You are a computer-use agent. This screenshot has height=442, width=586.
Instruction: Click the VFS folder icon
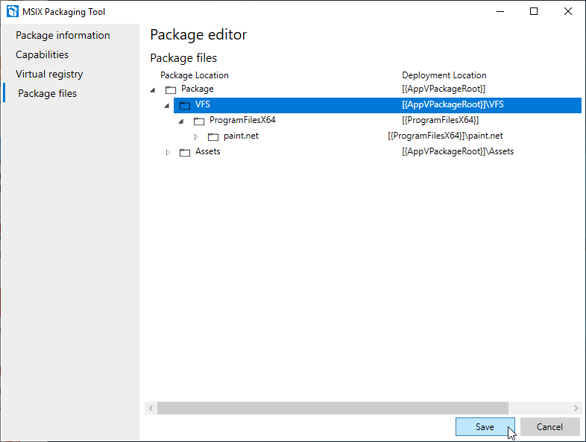pos(185,105)
